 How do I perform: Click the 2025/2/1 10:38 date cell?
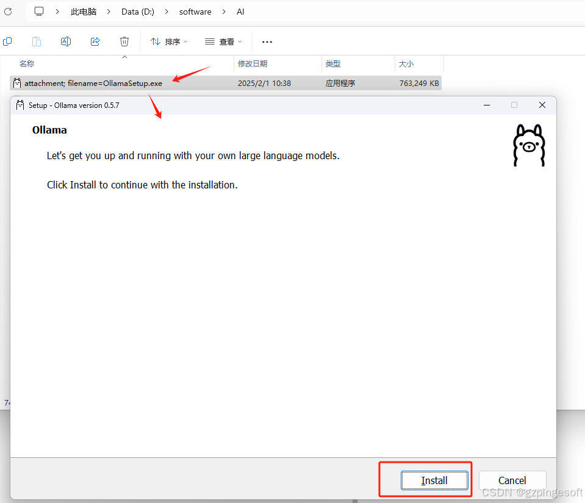(x=264, y=83)
